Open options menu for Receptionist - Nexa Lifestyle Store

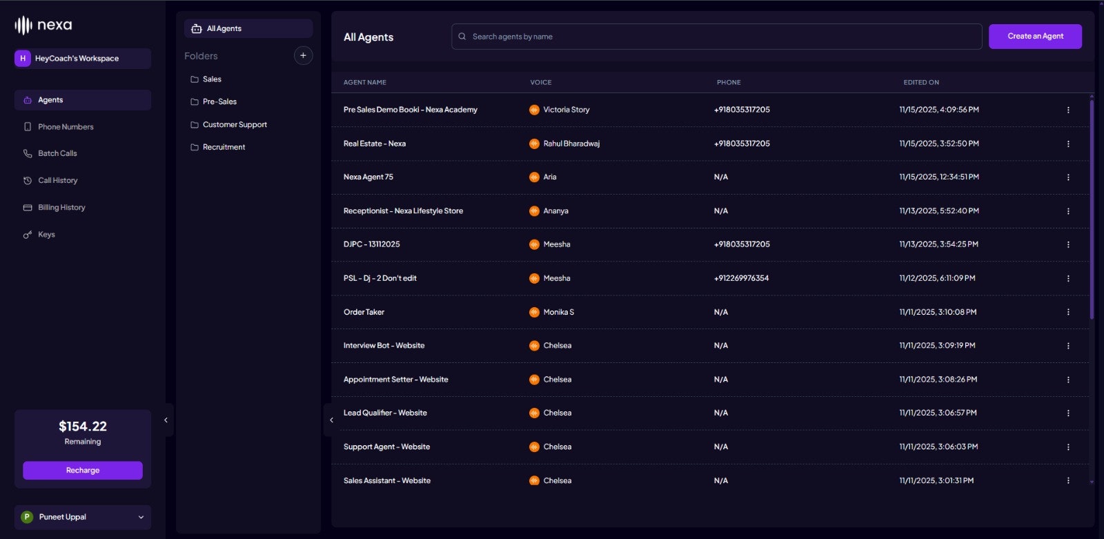pyautogui.click(x=1068, y=211)
